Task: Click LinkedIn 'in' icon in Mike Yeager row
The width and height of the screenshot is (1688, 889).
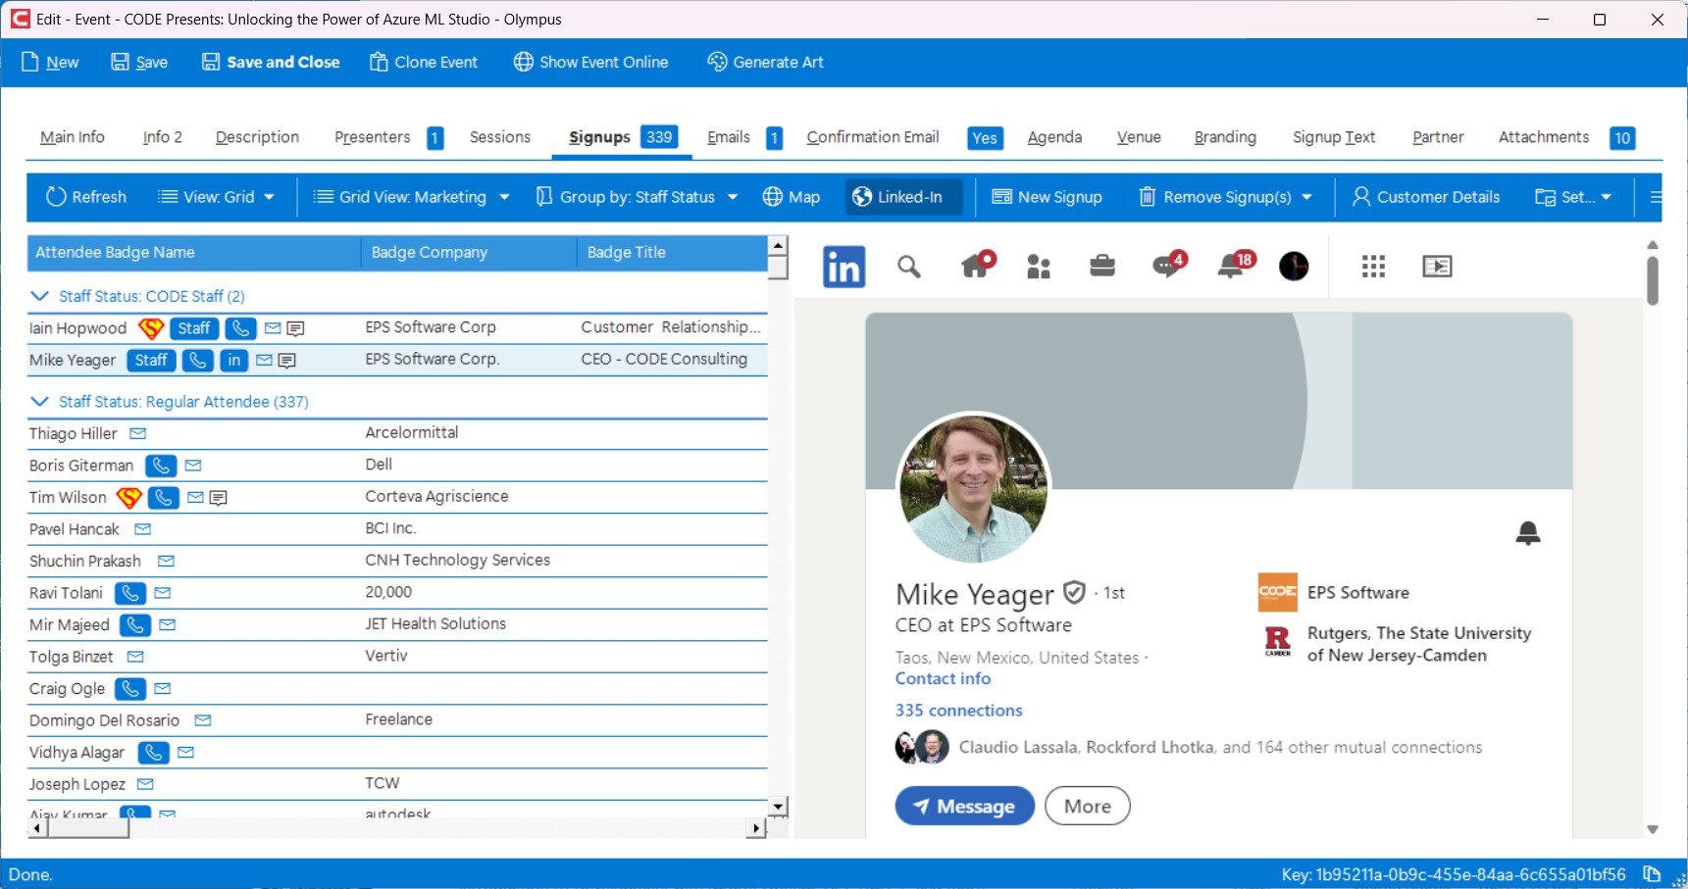Action: [233, 361]
